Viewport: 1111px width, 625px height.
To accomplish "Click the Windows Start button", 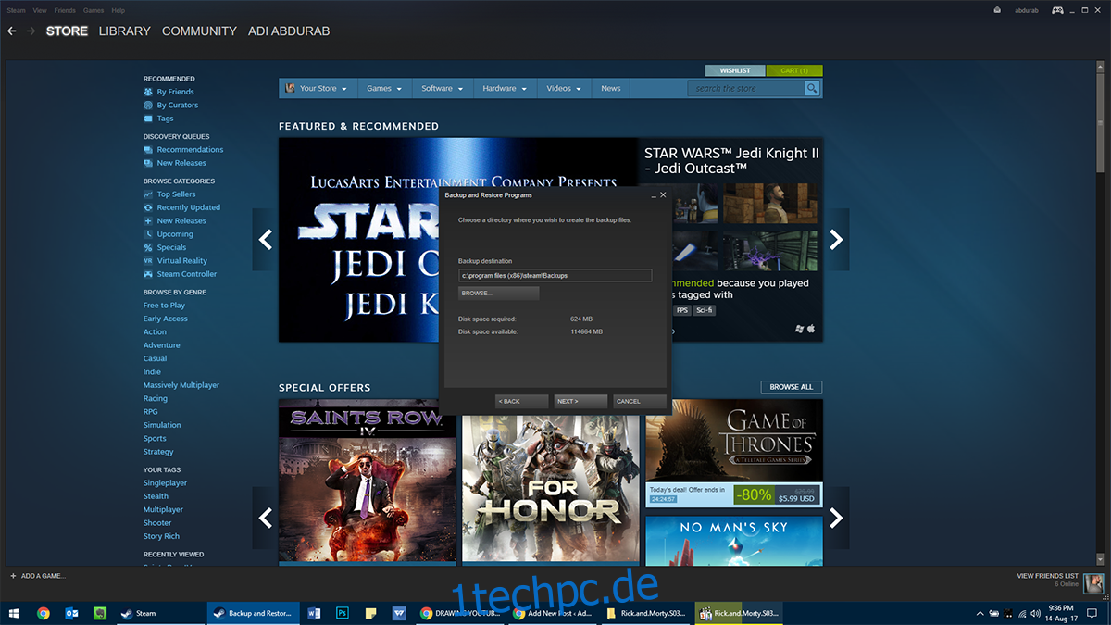I will click(x=13, y=613).
